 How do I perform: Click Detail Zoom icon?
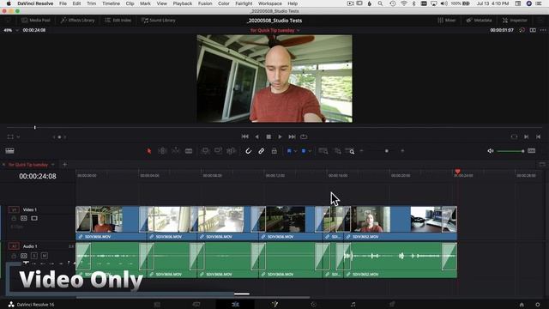[337, 151]
